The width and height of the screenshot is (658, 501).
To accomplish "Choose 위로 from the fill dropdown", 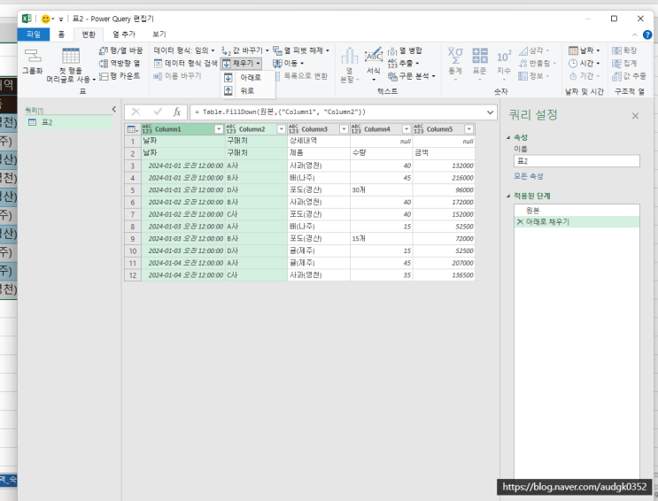I will click(246, 90).
